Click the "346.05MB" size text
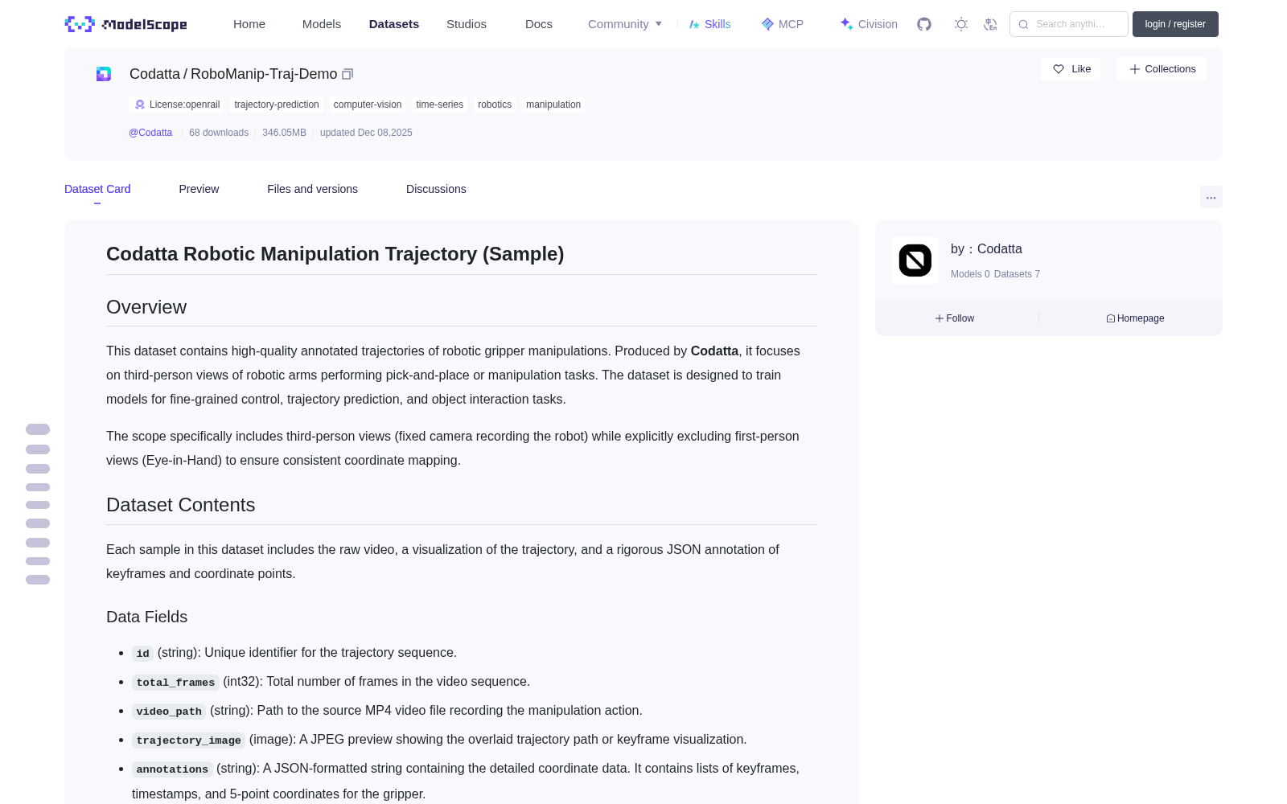This screenshot has height=804, width=1287. [284, 133]
